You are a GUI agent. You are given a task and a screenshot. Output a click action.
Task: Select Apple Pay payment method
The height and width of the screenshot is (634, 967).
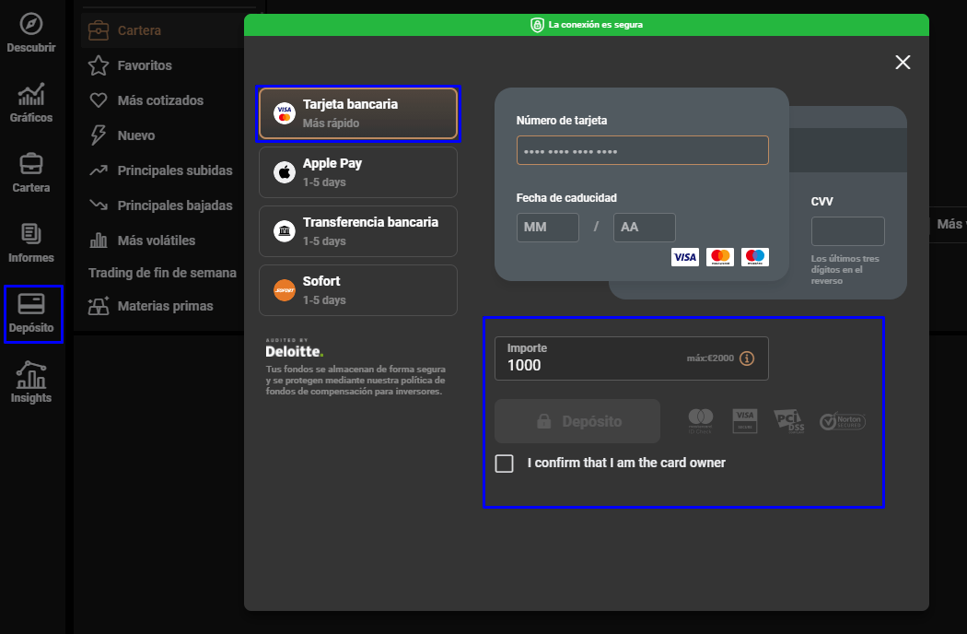coord(358,172)
